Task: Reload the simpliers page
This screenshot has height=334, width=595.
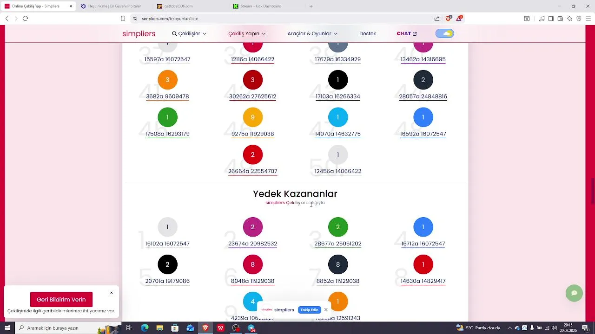Action: [x=26, y=19]
